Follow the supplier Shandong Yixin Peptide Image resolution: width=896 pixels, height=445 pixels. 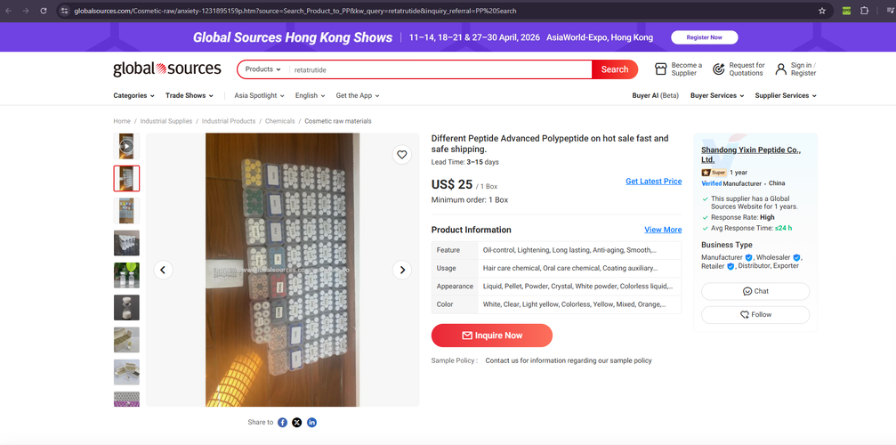pyautogui.click(x=755, y=314)
